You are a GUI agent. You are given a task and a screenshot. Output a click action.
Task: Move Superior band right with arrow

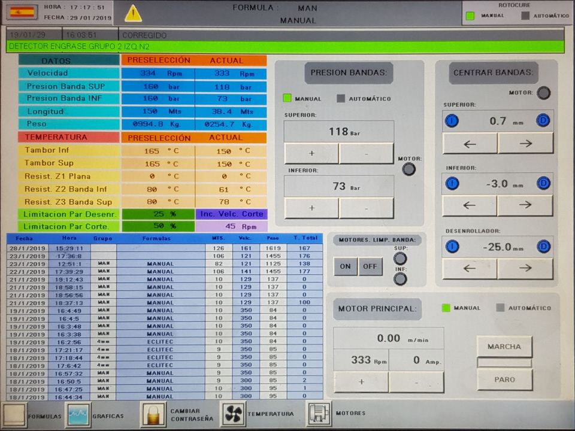[x=525, y=143]
